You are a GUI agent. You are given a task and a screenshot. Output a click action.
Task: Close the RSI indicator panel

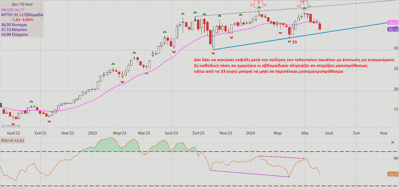click(x=393, y=142)
